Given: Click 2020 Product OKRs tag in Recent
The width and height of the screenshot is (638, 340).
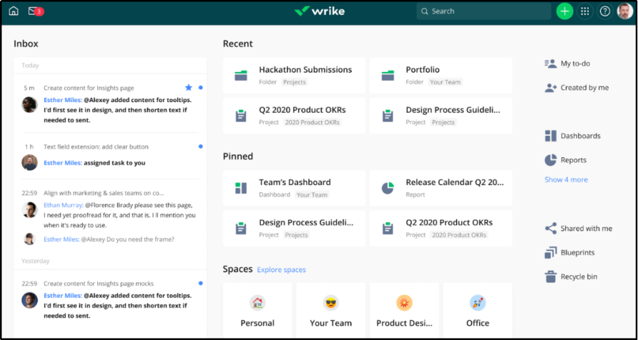Looking at the screenshot, I should [312, 122].
